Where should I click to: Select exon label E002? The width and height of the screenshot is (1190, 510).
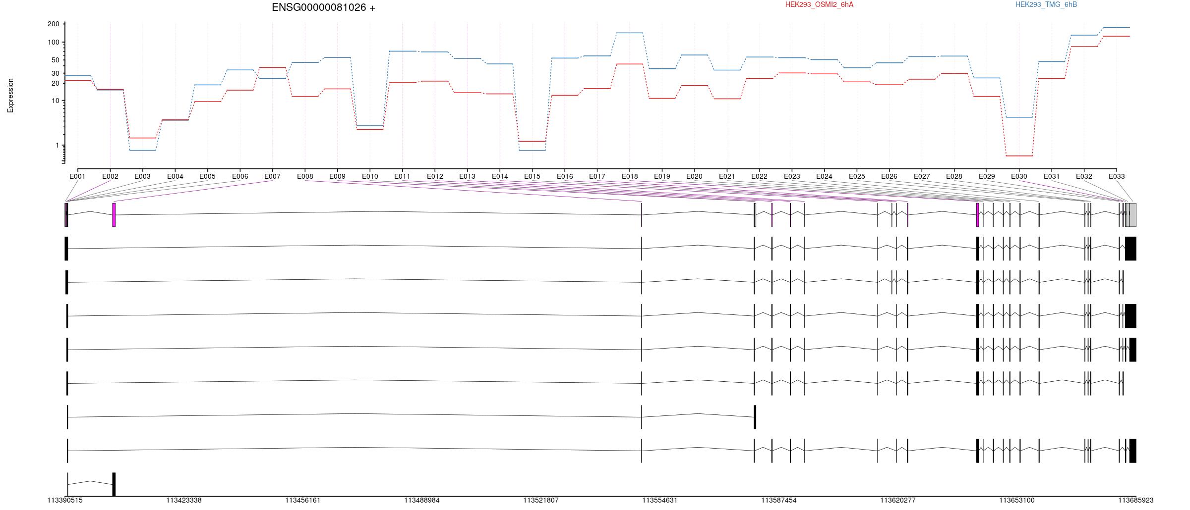[110, 176]
